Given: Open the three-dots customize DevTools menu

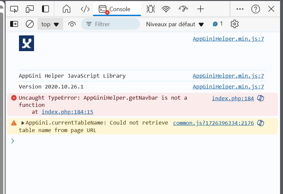Looking at the screenshot, I should pos(240,9).
